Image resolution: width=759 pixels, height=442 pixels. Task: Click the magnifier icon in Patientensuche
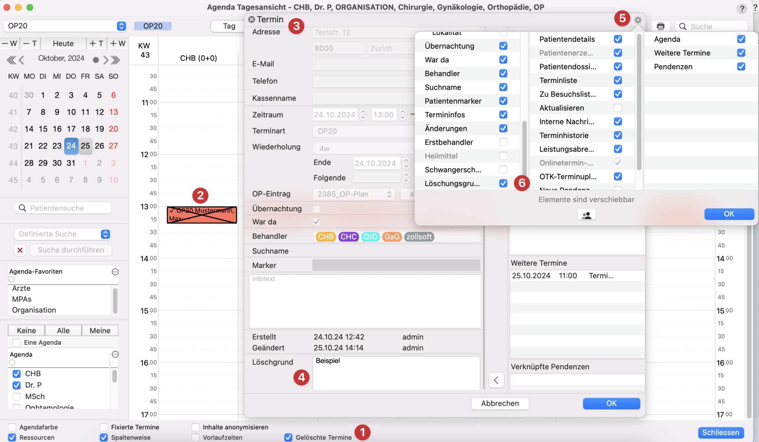(23, 208)
